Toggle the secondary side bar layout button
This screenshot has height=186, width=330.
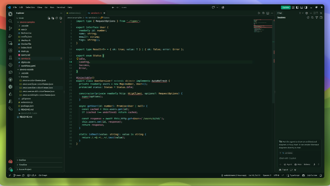click(306, 7)
